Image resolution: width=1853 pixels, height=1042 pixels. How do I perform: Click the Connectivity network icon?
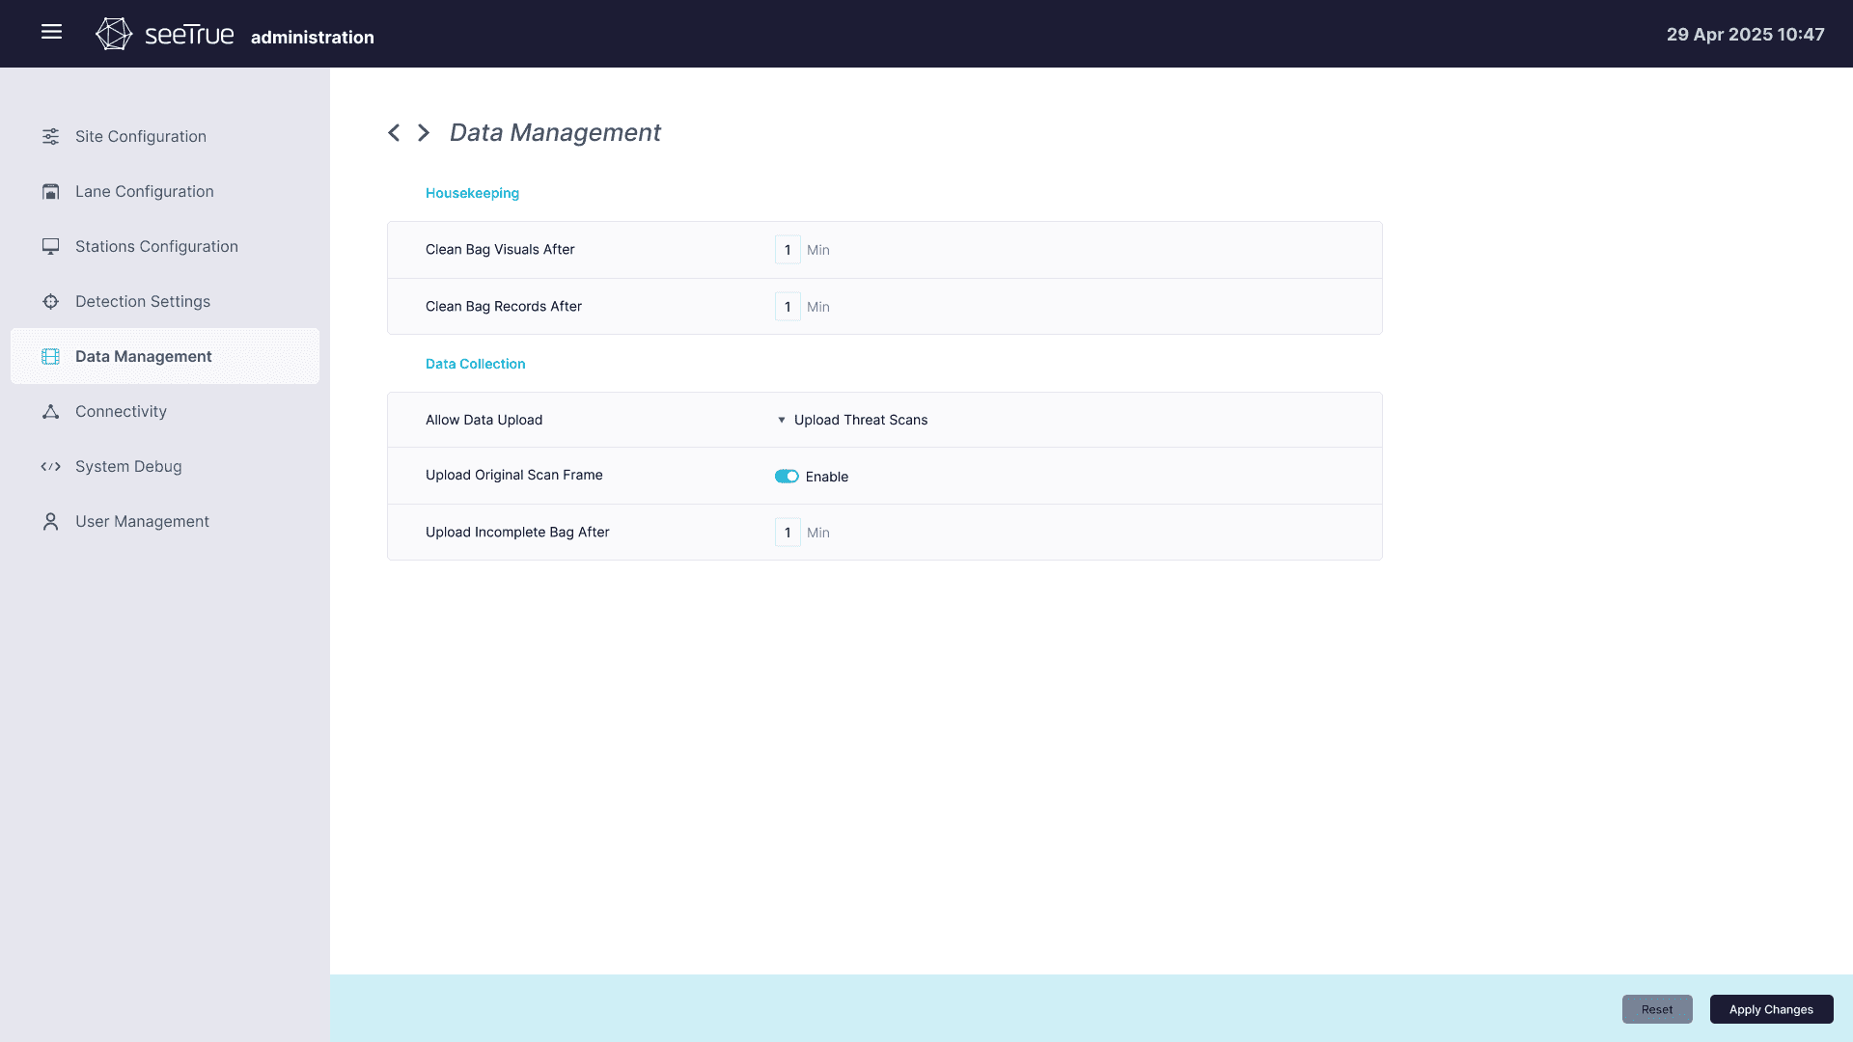[51, 411]
